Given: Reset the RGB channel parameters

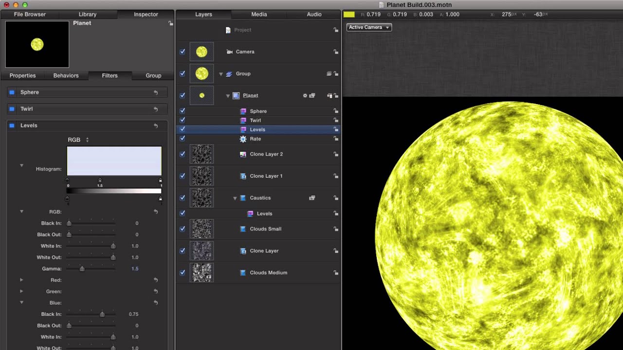Looking at the screenshot, I should point(156,212).
